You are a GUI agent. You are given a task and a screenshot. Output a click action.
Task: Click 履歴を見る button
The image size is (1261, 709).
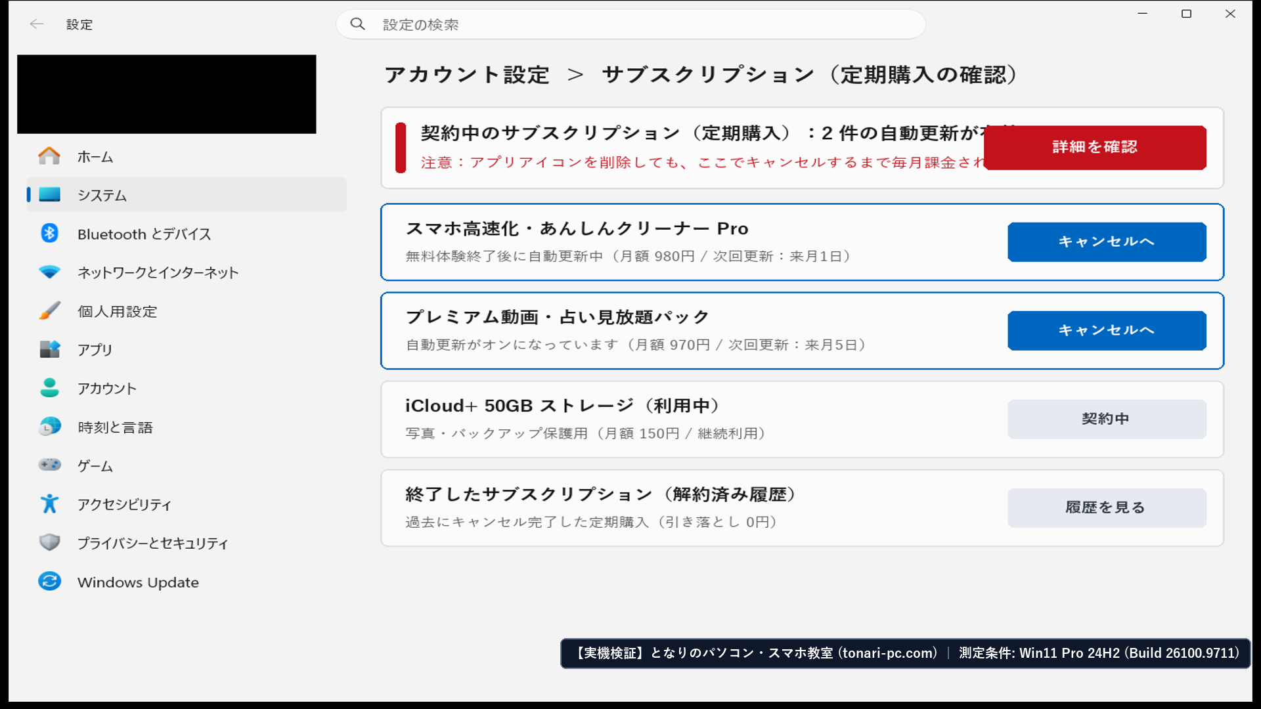pyautogui.click(x=1107, y=507)
